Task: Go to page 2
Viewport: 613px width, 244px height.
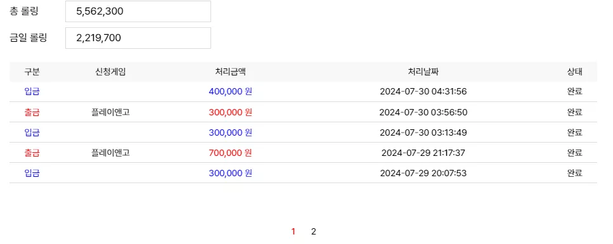Action: 313,231
